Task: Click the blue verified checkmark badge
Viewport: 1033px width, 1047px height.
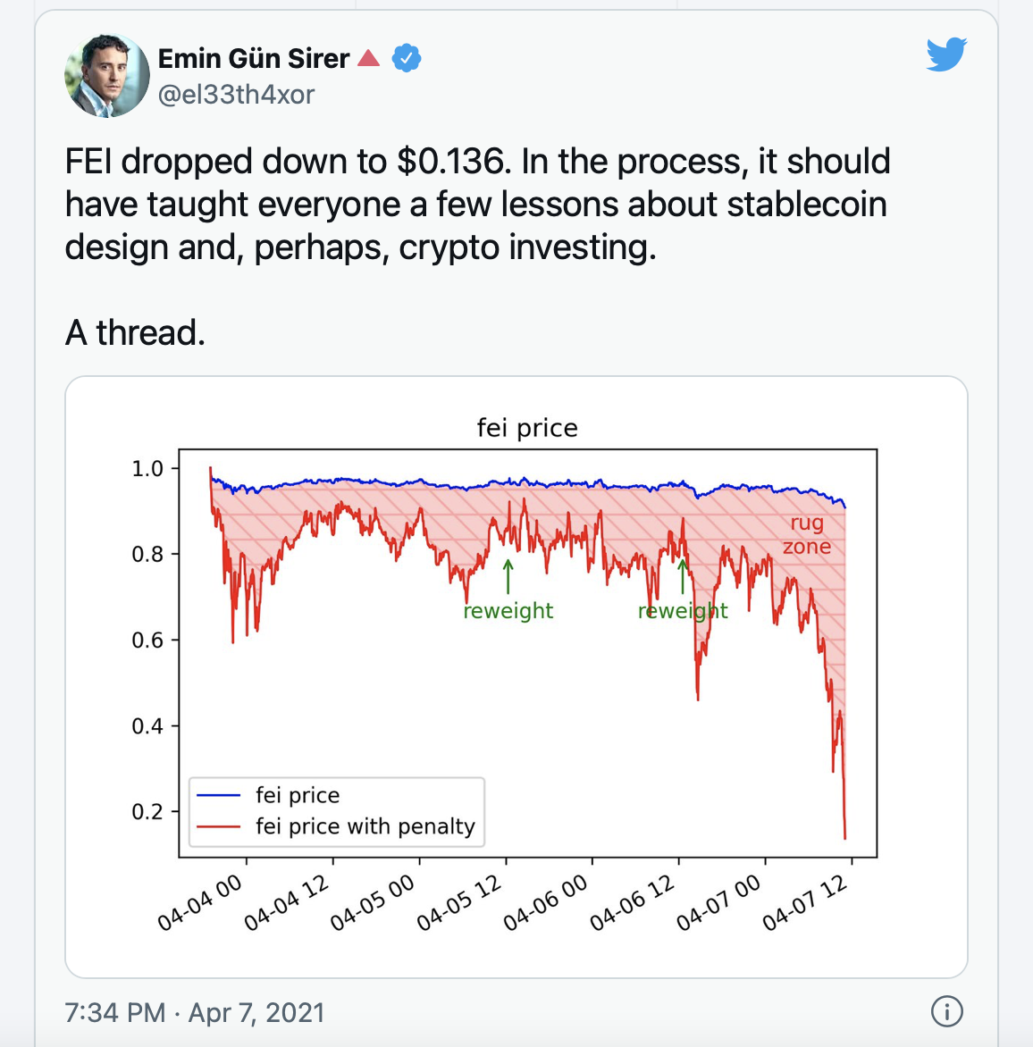Action: (406, 58)
